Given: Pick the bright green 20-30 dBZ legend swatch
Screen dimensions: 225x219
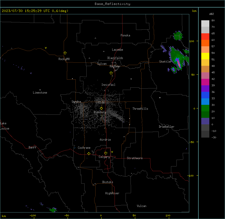Looking at the screenshot, I should (205, 108).
